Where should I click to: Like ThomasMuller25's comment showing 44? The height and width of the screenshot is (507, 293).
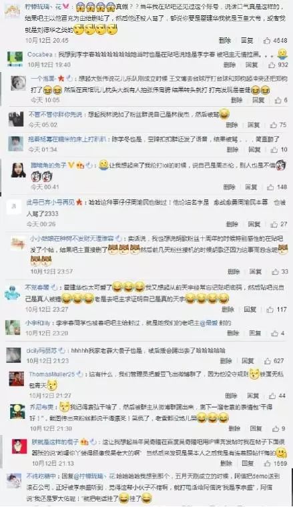click(x=272, y=396)
